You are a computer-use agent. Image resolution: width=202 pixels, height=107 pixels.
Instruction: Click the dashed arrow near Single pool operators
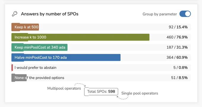point(122,98)
